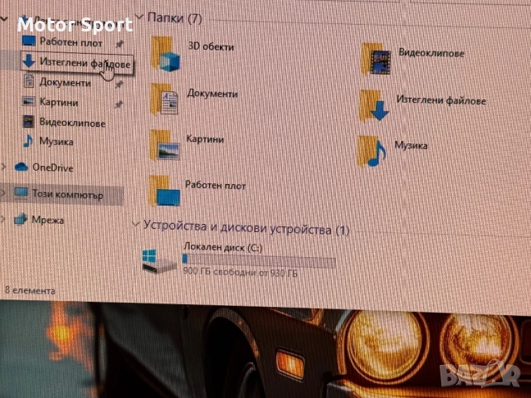Open Картини in the left sidebar
531x398 pixels.
click(x=59, y=102)
